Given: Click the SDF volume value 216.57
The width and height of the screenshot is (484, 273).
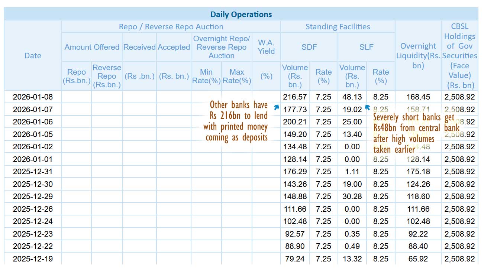Looking at the screenshot, I should pyautogui.click(x=295, y=97).
